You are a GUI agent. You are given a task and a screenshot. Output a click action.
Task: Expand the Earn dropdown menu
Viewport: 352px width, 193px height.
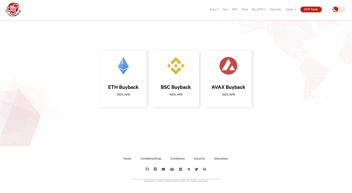point(214,10)
